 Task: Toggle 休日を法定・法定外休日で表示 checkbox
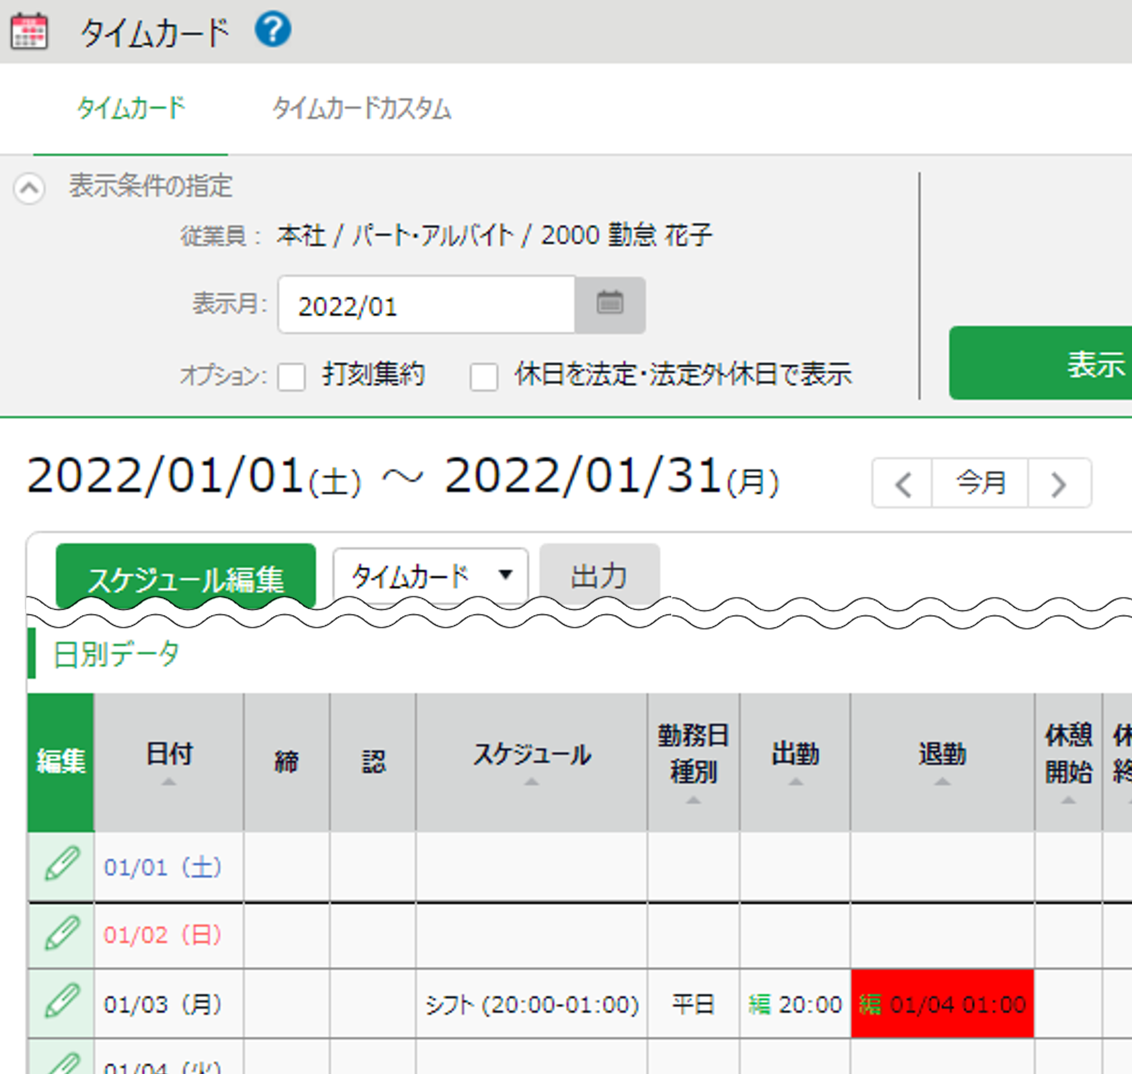tap(483, 377)
